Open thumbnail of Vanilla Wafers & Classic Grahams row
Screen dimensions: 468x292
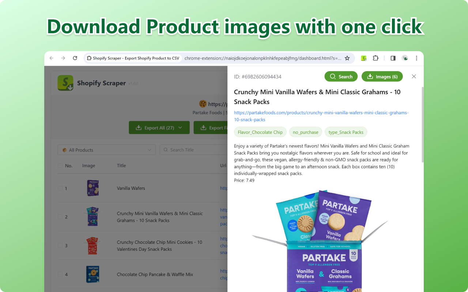click(93, 217)
